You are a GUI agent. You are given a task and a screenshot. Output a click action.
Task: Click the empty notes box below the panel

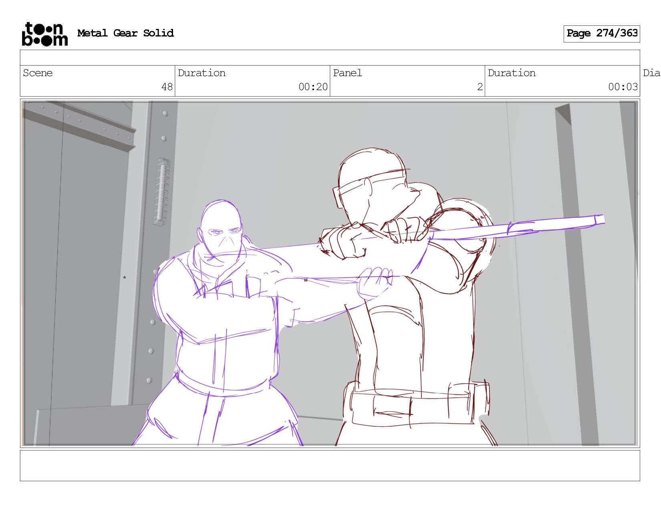pyautogui.click(x=330, y=466)
